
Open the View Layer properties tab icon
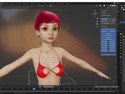[121, 45]
